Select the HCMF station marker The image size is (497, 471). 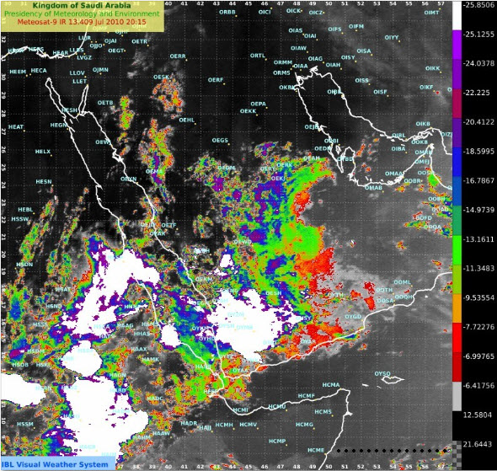pos(317,400)
